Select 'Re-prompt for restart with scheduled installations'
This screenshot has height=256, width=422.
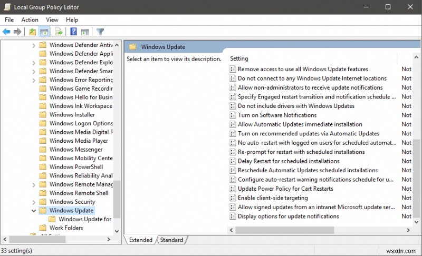pyautogui.click(x=301, y=152)
